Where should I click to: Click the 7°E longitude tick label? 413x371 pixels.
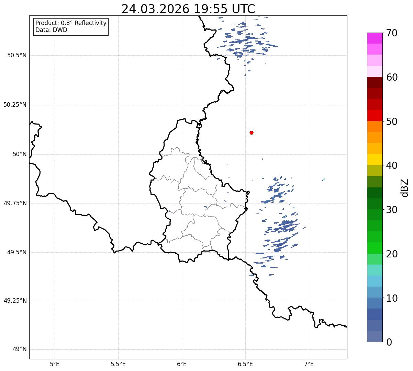click(x=309, y=363)
